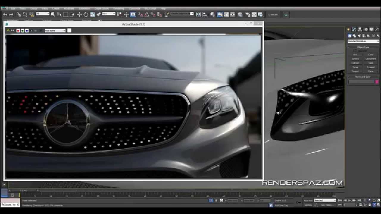Select the Shapes category in Create panel

[354, 36]
